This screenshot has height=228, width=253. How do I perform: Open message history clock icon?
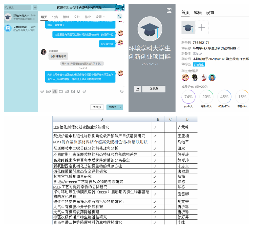tap(122, 91)
